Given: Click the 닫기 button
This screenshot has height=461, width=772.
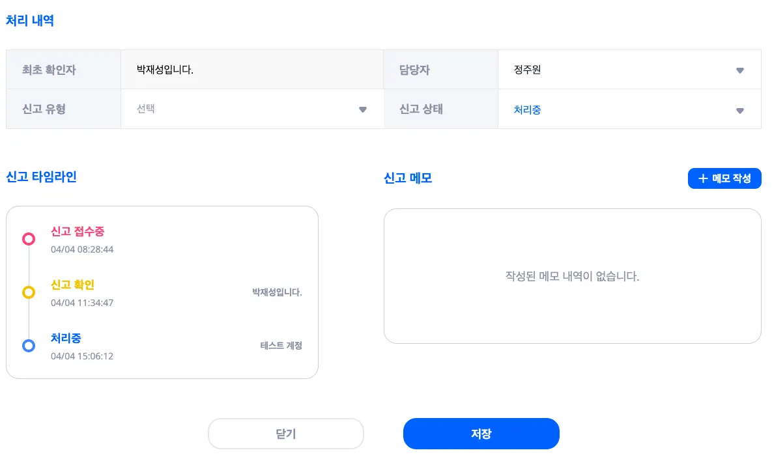Looking at the screenshot, I should [x=285, y=434].
